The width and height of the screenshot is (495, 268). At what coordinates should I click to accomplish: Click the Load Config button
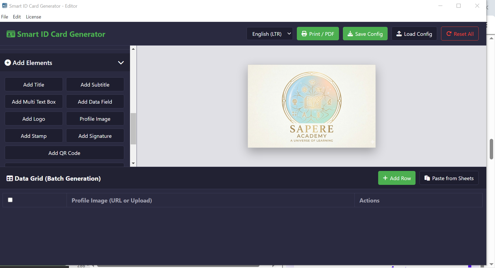point(414,34)
